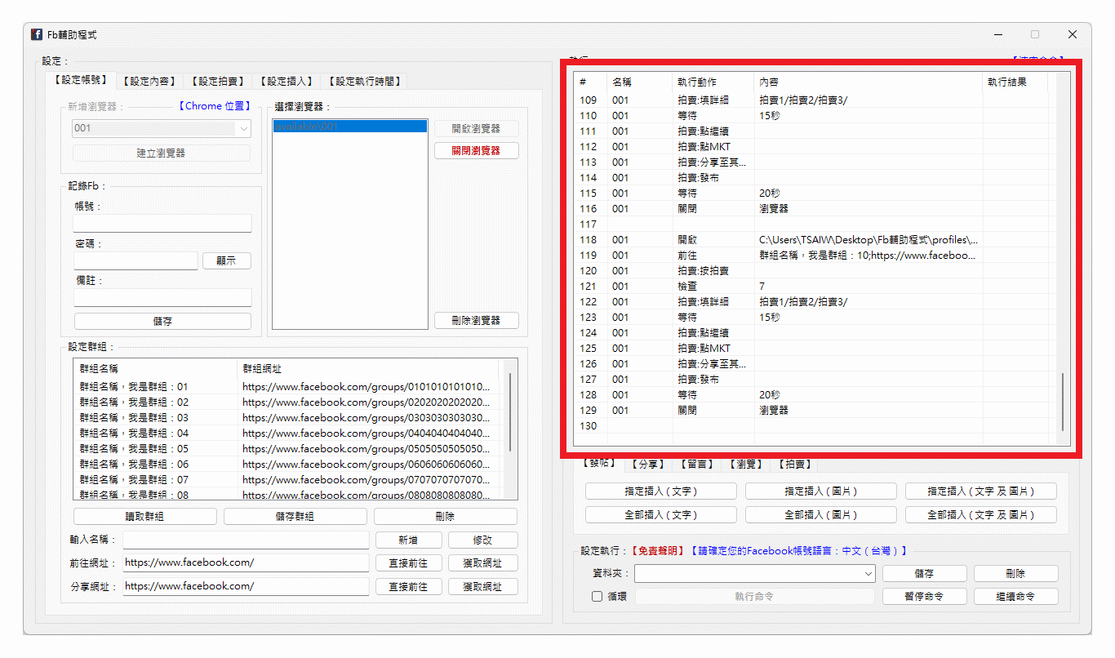Click the 輸入名稱 text field
1115x658 pixels.
coord(246,540)
